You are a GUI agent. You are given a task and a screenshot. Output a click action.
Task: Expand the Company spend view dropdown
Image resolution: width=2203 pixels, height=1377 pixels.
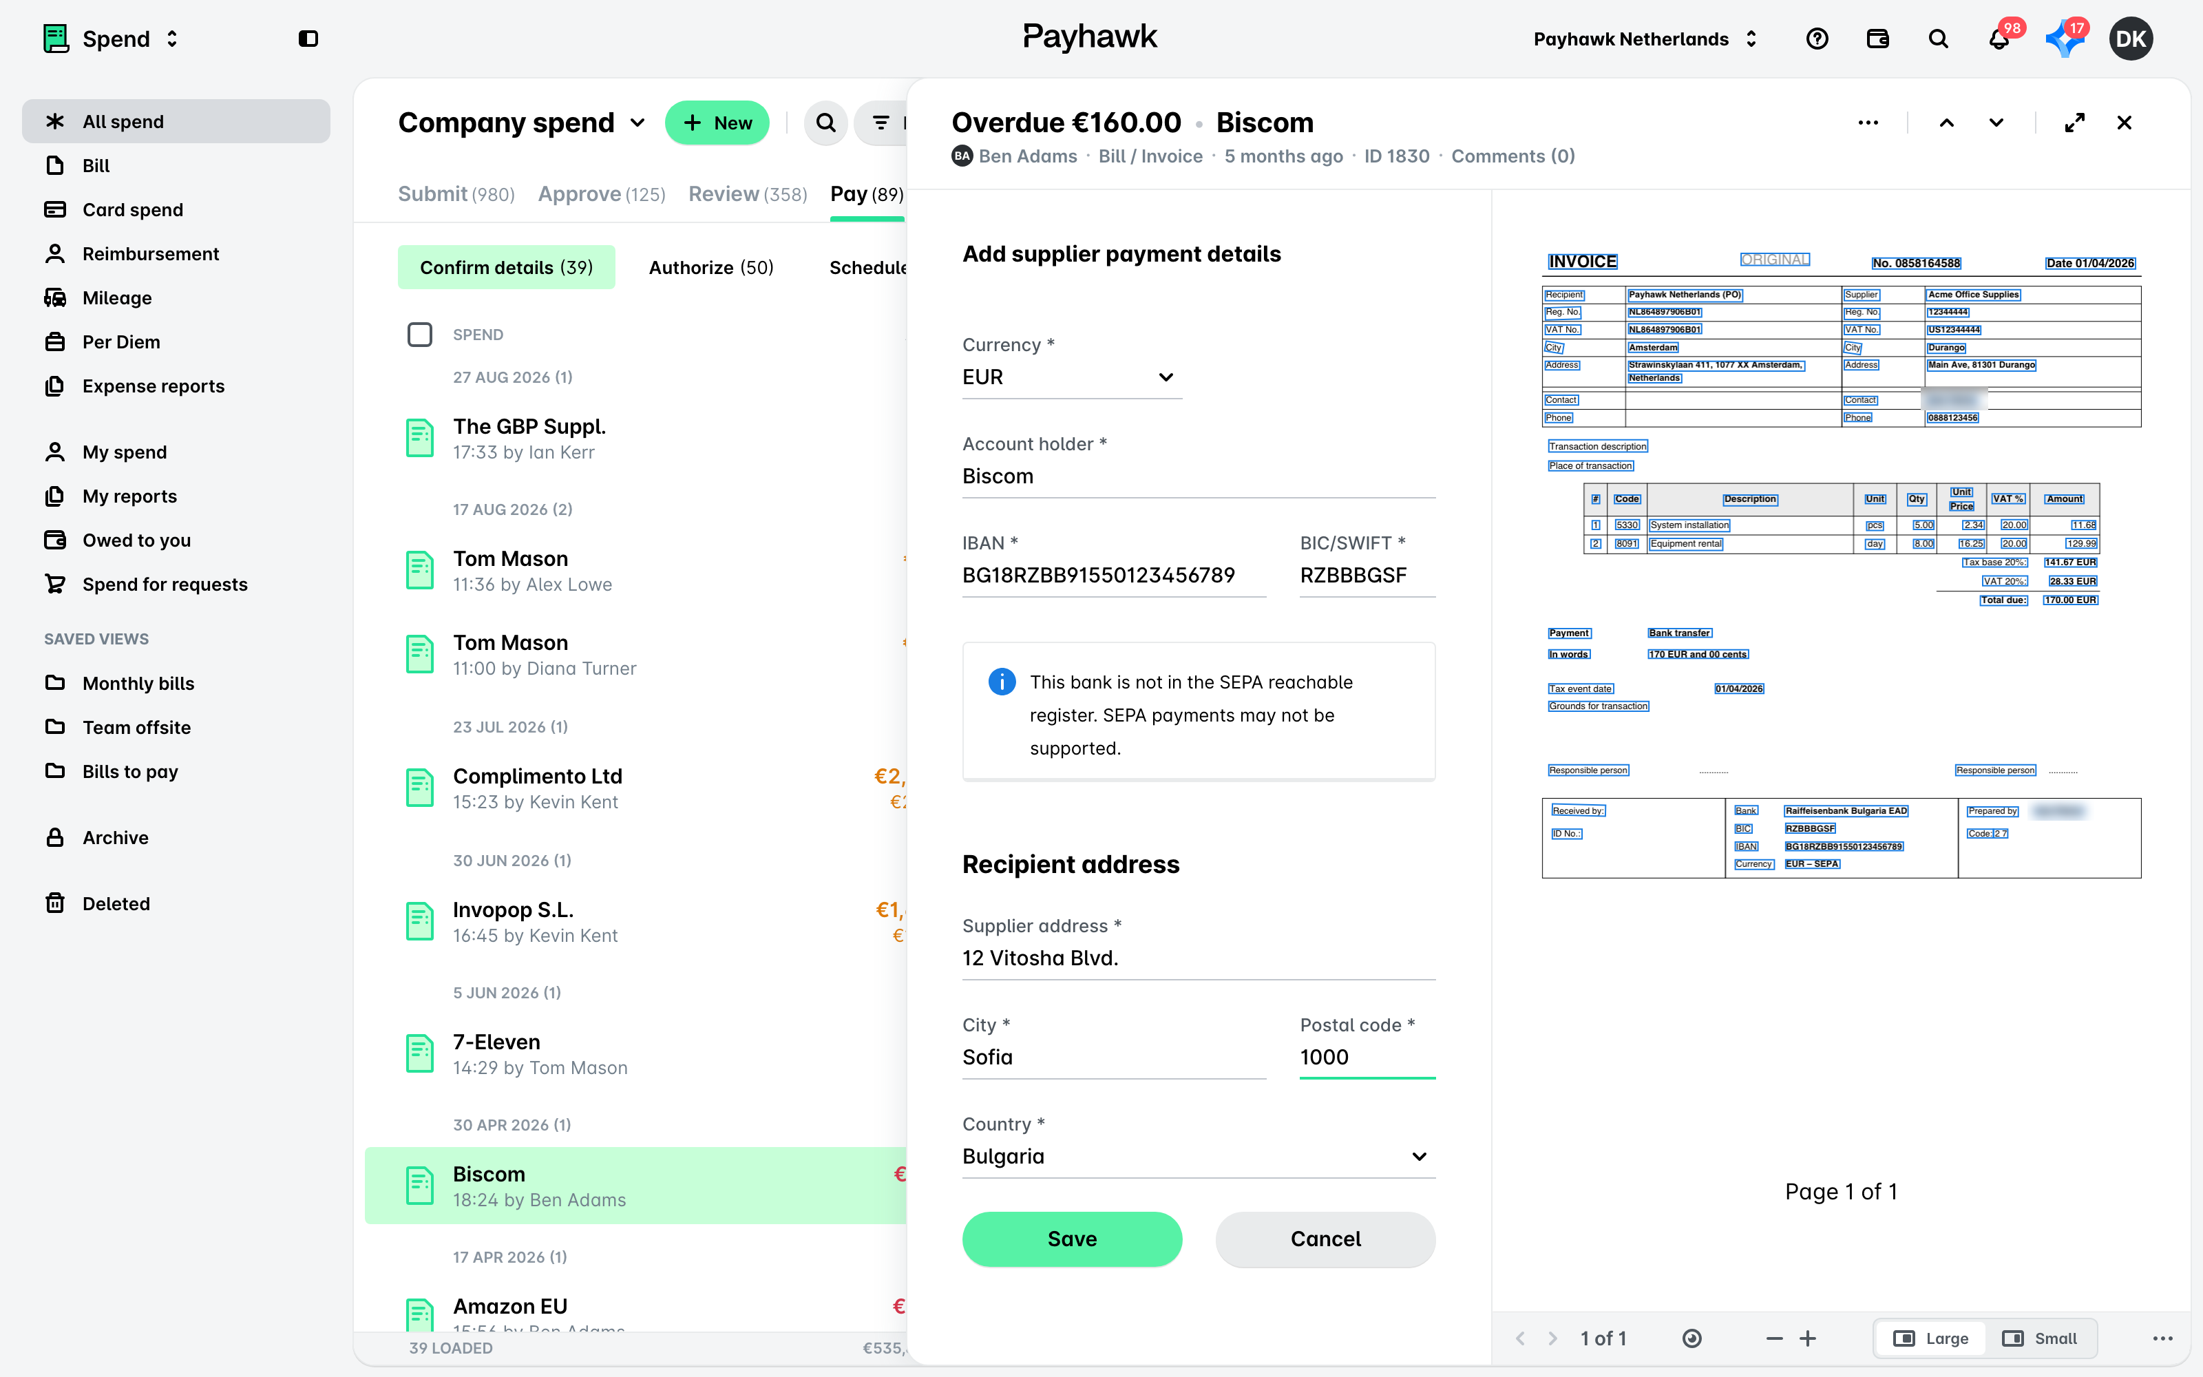637,123
